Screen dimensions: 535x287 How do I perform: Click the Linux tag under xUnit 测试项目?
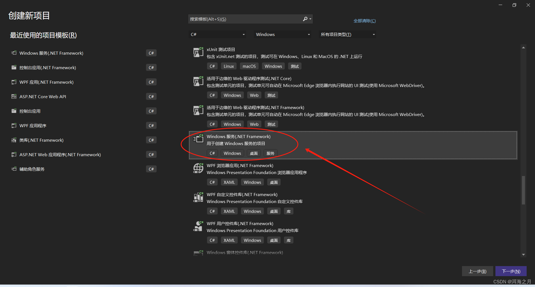tap(229, 66)
